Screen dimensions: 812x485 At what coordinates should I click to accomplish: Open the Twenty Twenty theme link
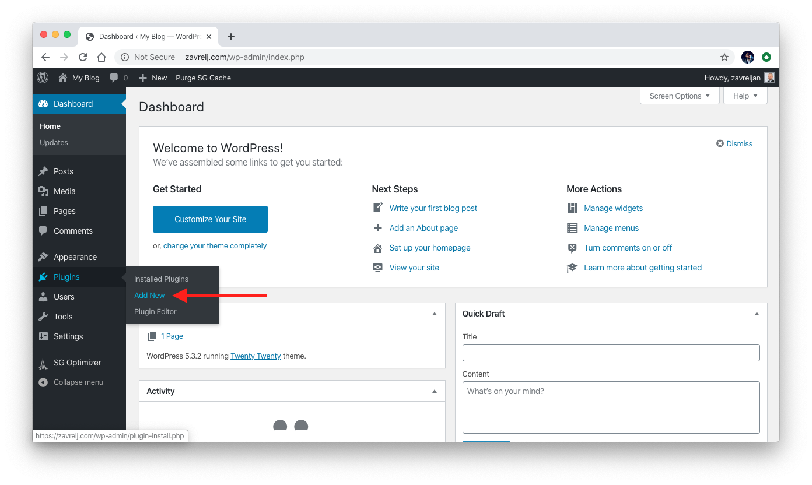[x=256, y=356]
